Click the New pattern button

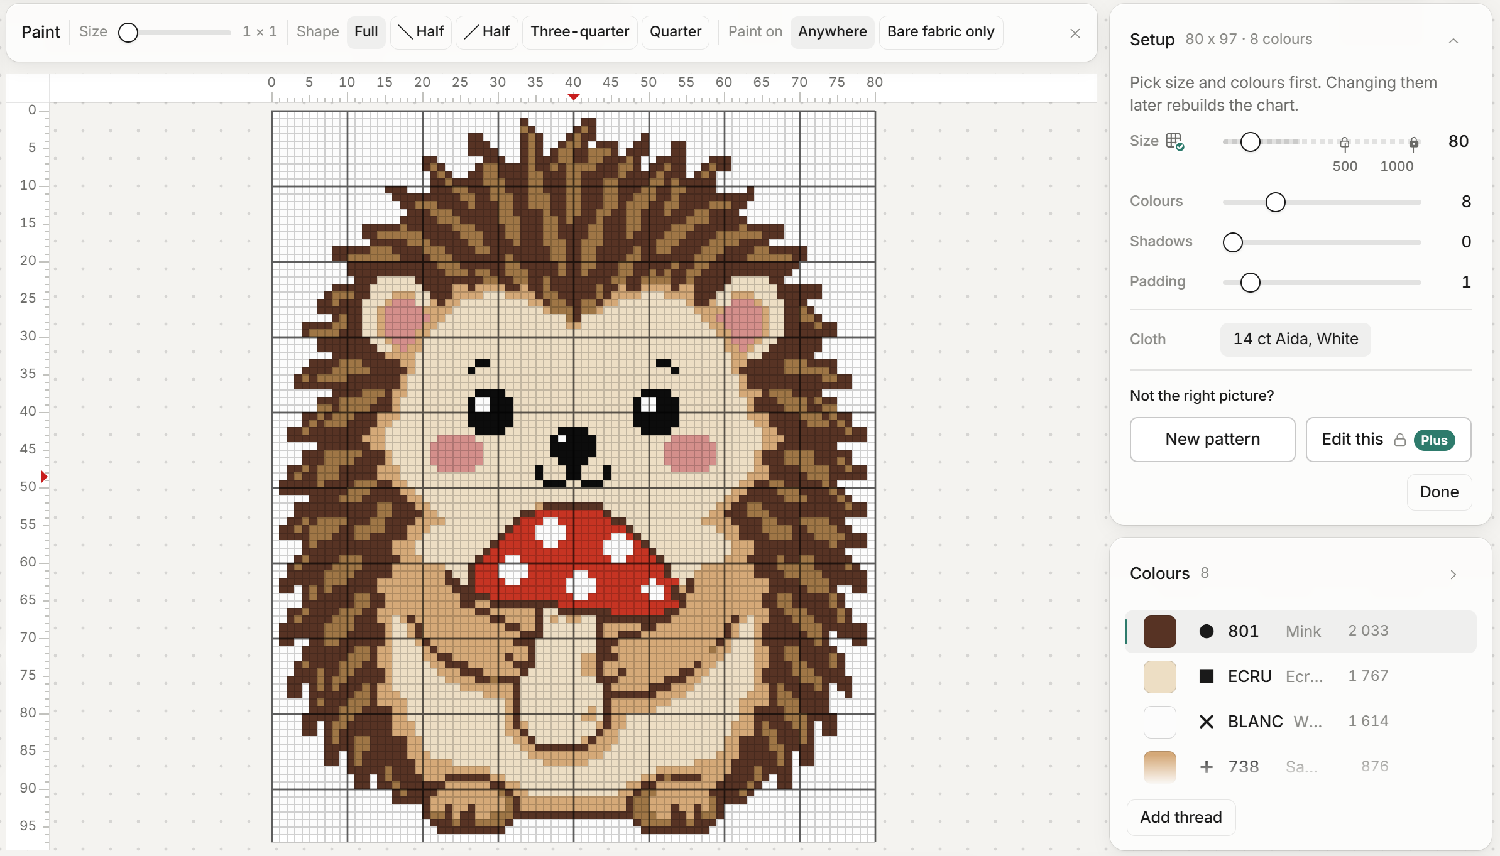coord(1212,440)
